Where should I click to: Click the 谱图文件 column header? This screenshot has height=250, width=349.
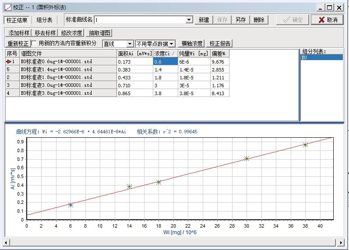[x=68, y=54]
